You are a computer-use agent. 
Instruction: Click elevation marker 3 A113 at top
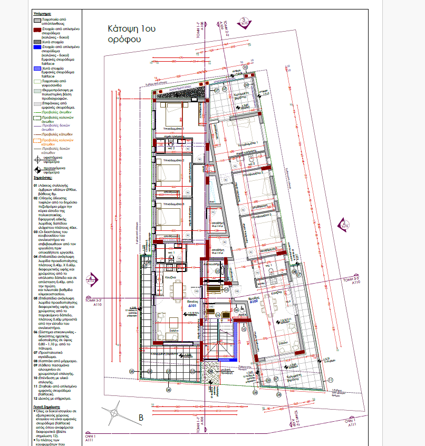244,22
